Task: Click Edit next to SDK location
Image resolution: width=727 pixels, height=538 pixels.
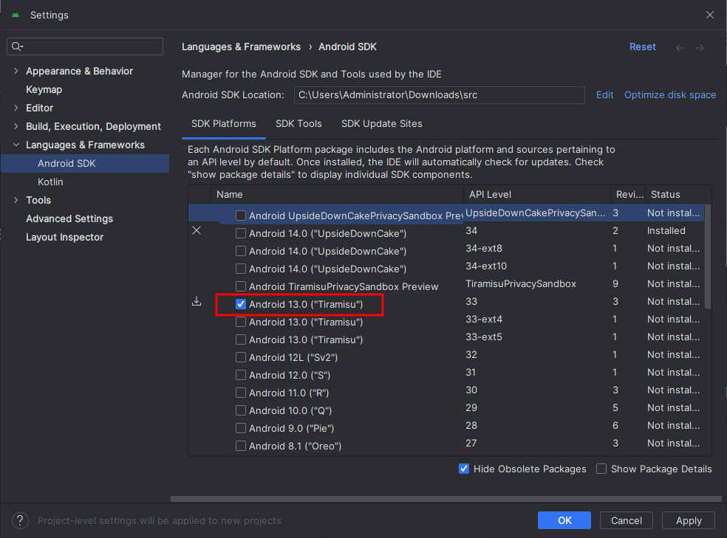Action: point(604,95)
